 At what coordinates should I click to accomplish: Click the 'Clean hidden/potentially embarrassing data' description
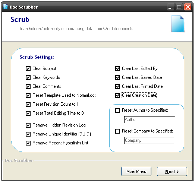[x=76, y=29]
